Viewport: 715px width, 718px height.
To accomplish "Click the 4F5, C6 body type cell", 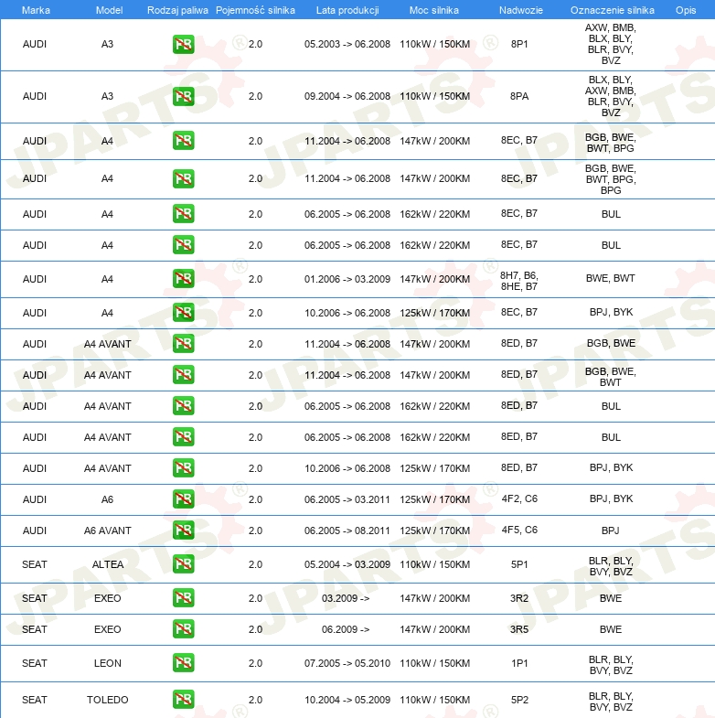I will (518, 530).
